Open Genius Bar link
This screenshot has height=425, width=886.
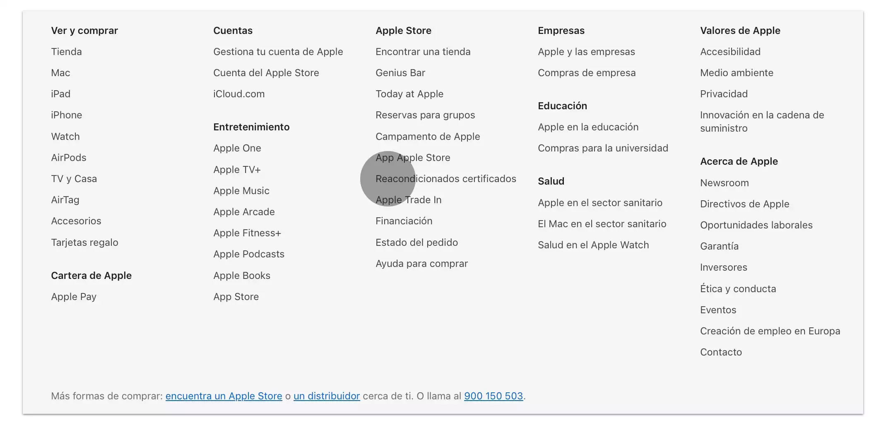[400, 73]
